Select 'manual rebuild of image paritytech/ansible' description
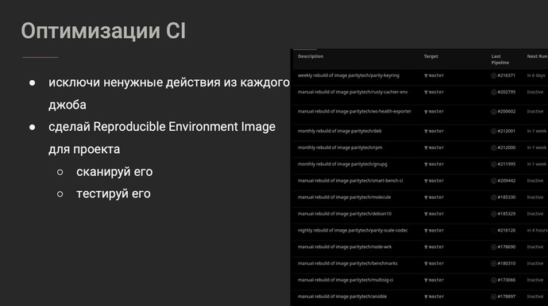This screenshot has width=548, height=306. coord(342,297)
